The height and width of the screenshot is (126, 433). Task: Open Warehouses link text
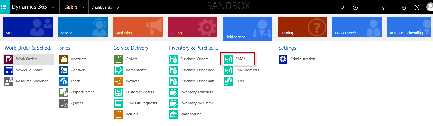tap(191, 114)
